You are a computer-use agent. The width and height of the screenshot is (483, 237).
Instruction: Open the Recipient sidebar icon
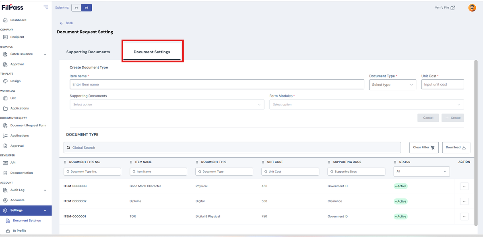coord(5,37)
